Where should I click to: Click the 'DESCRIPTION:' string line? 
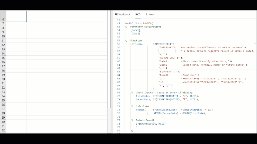202,47
